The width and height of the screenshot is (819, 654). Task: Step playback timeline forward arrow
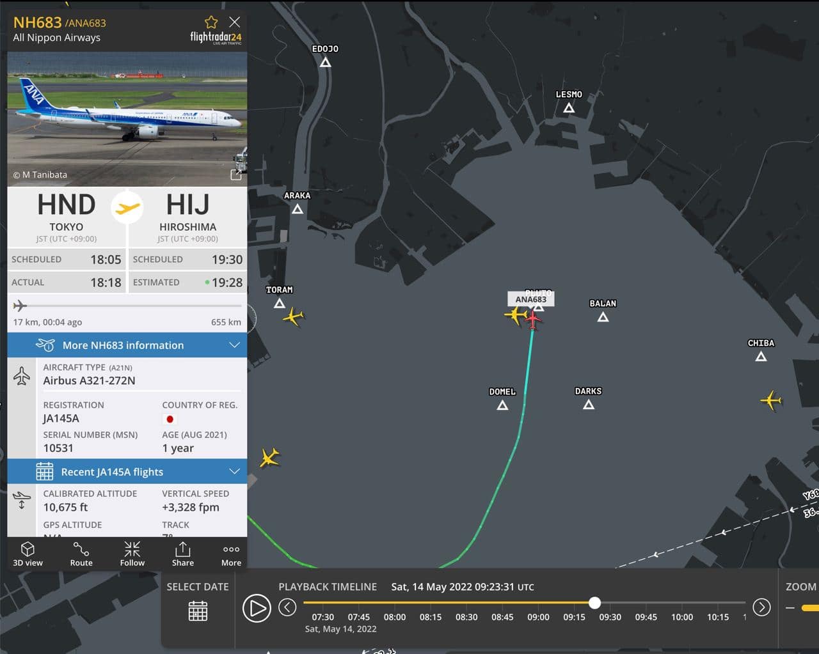click(x=761, y=607)
